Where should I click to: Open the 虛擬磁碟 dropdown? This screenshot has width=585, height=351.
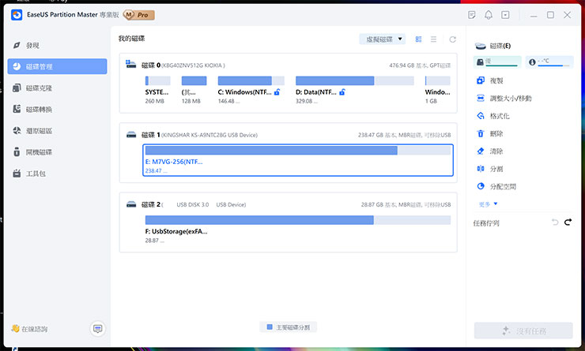383,39
